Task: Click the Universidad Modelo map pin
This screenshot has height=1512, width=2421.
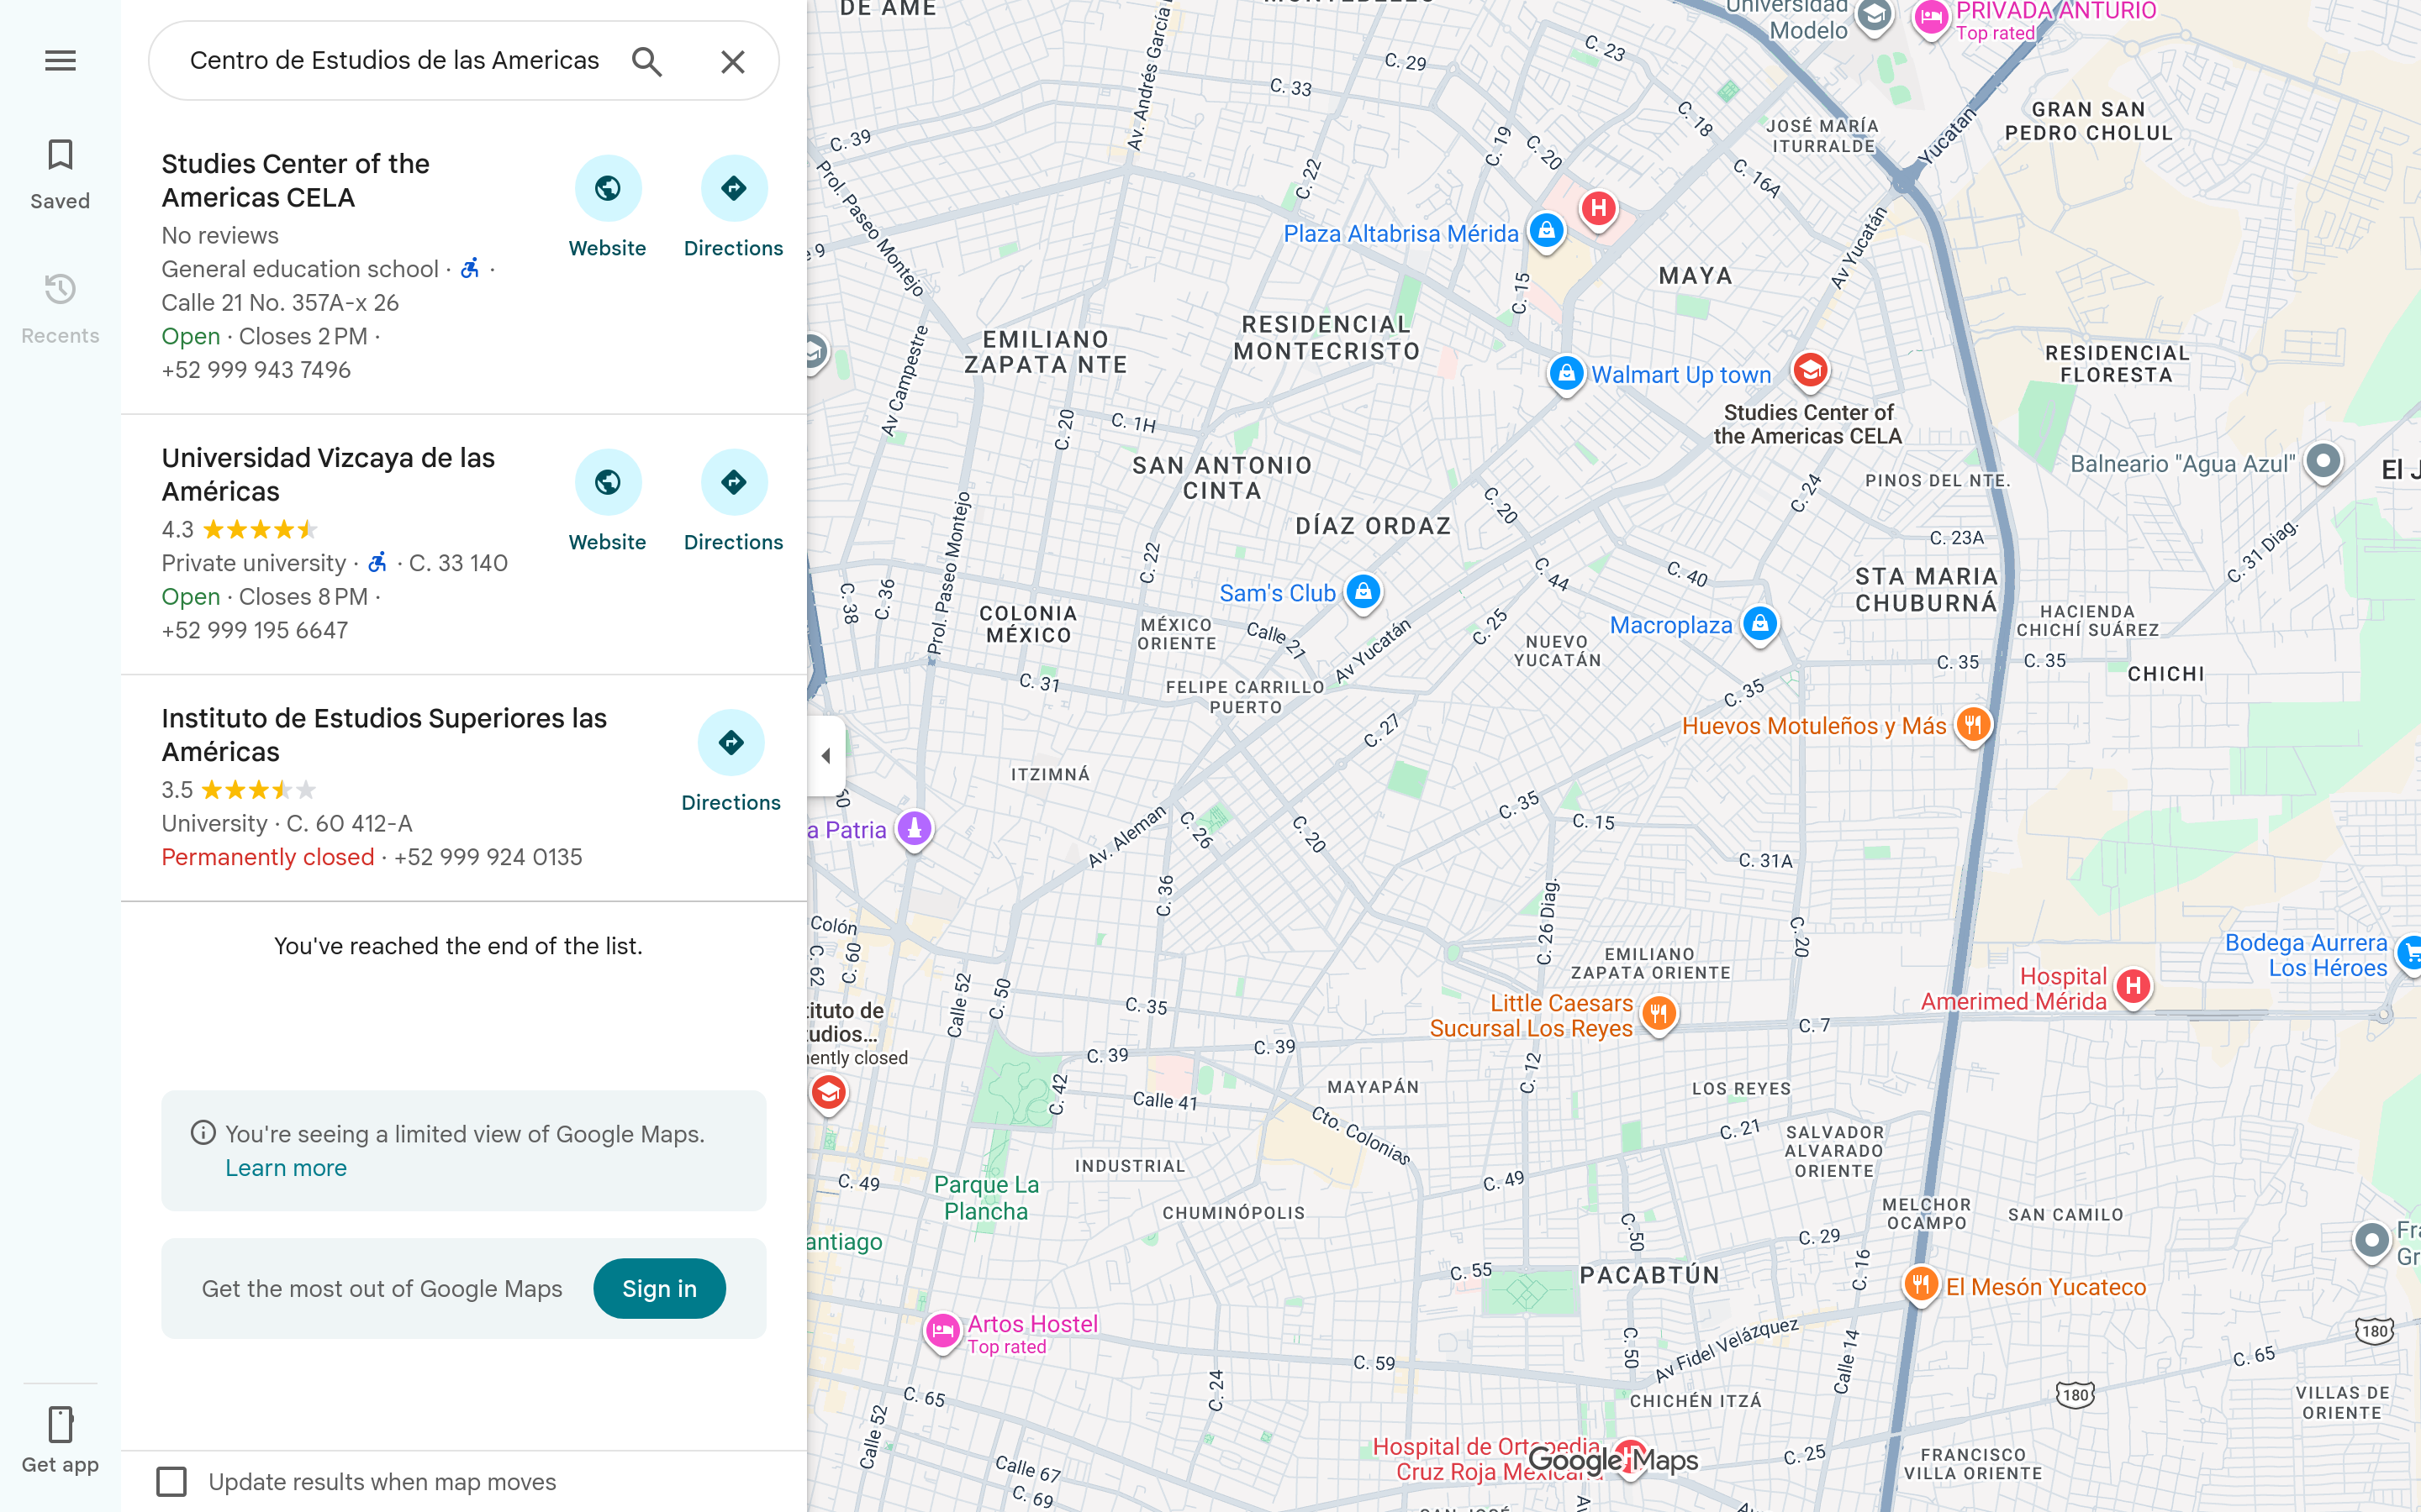Action: pos(1874,17)
